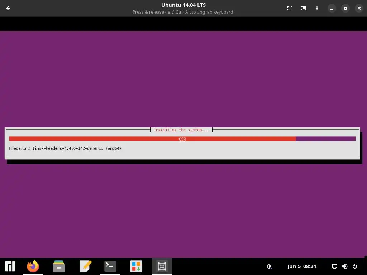Image resolution: width=367 pixels, height=275 pixels.
Task: Click the security shield tray icon
Action: [x=269, y=266]
